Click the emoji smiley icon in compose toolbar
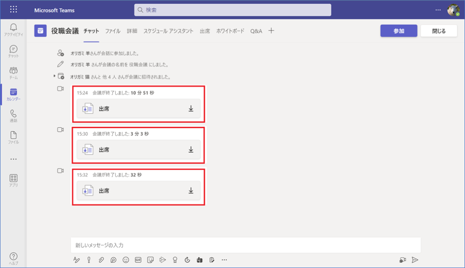 point(126,260)
